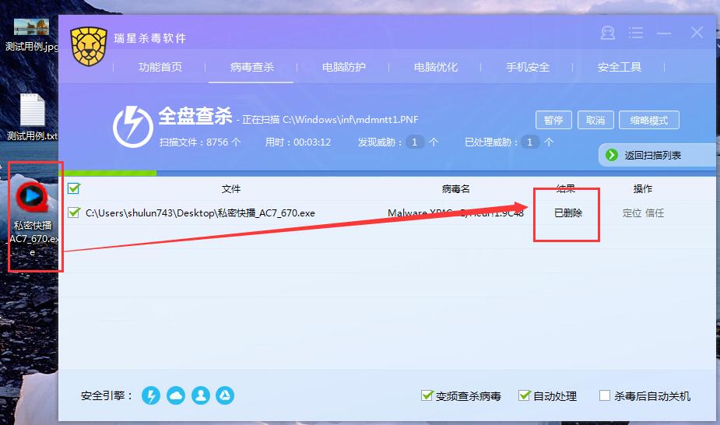The image size is (720, 425).
Task: Minimize the Rising antivirus window
Action: [x=664, y=33]
